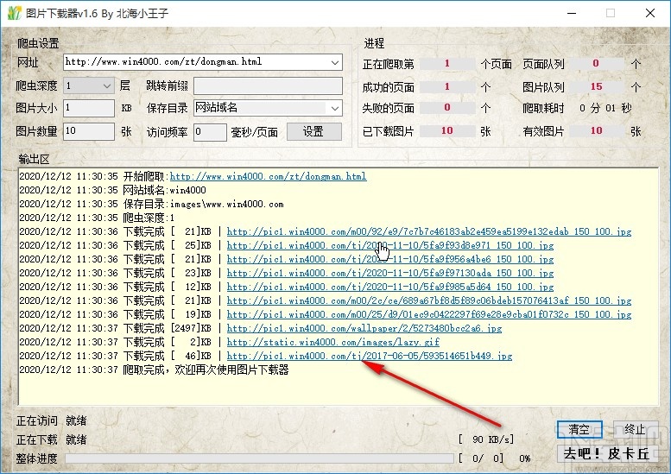Open the 7c7b7c46183ab2e459 image link

coord(429,231)
